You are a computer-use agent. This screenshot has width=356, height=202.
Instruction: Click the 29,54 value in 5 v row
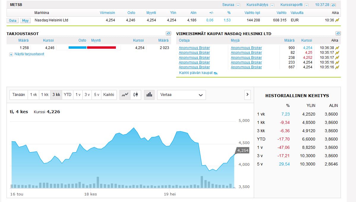pyautogui.click(x=284, y=164)
